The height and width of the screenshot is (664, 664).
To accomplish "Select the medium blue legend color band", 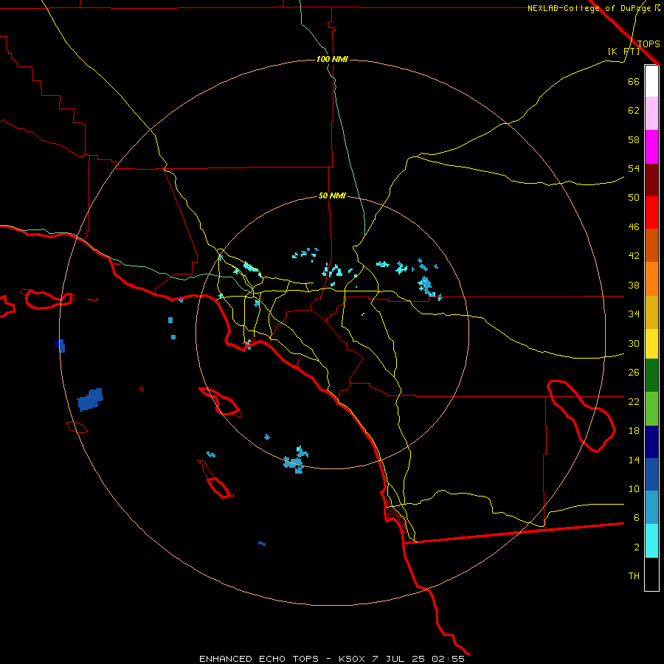I will point(651,474).
